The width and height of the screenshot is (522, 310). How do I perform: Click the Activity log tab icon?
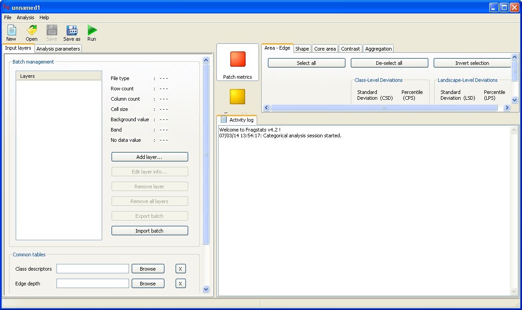[x=224, y=119]
